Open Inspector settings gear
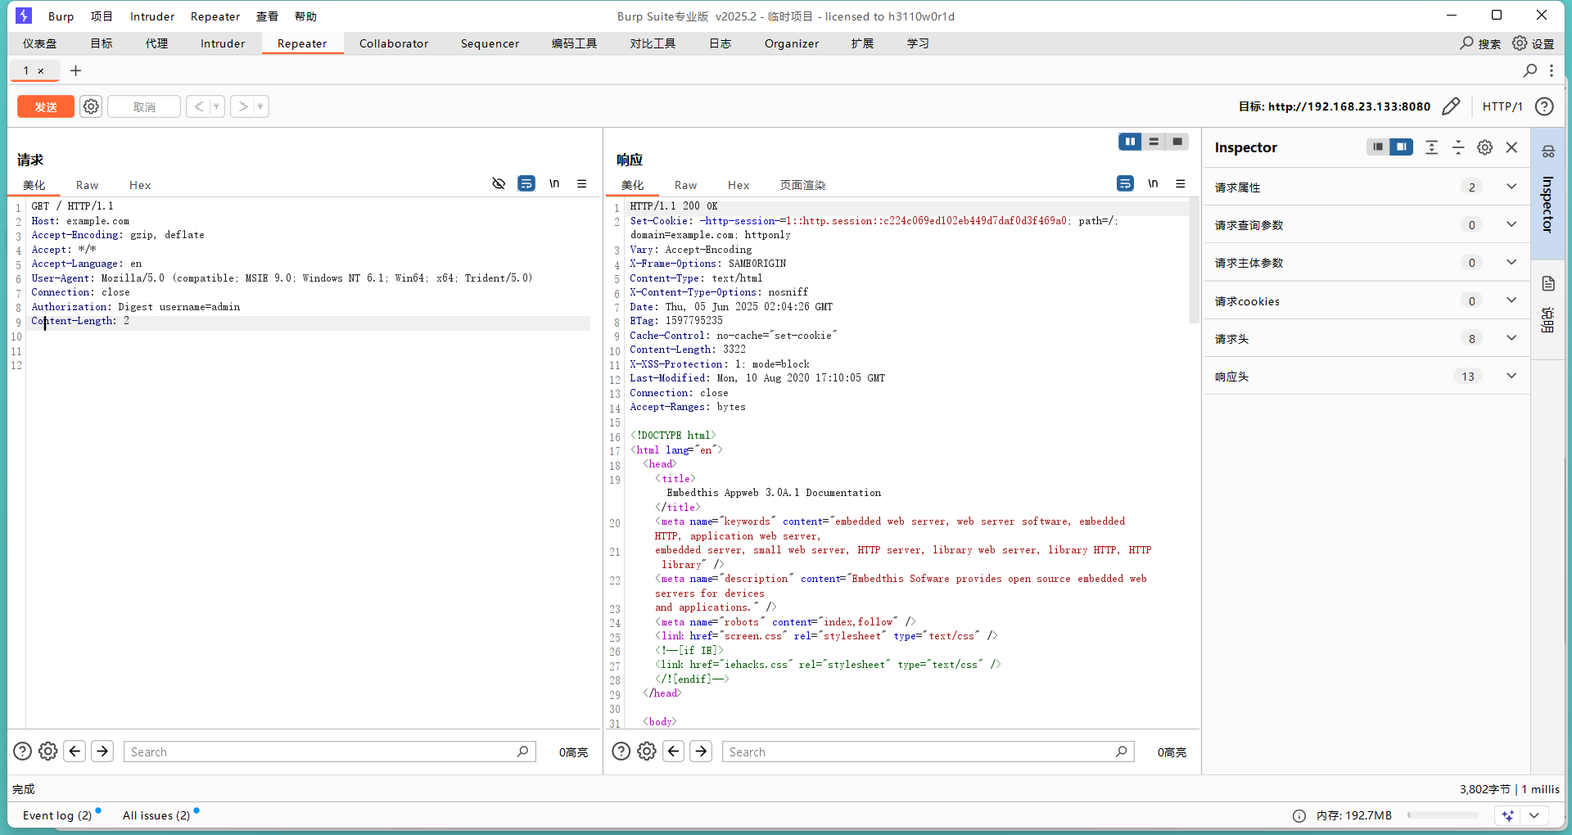Image resolution: width=1572 pixels, height=835 pixels. click(1484, 147)
